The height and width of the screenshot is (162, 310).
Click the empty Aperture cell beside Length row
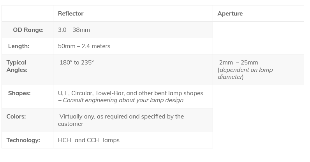coord(258,46)
